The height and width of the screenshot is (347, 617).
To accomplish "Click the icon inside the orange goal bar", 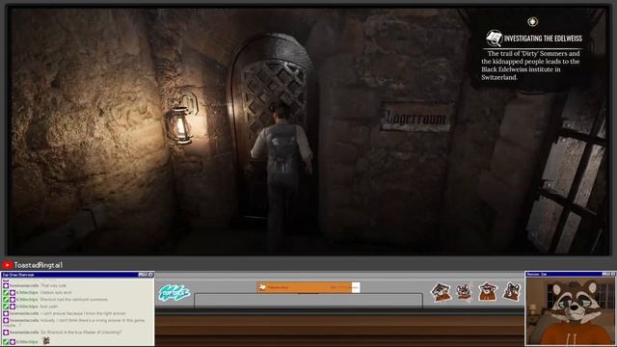I will (x=262, y=287).
